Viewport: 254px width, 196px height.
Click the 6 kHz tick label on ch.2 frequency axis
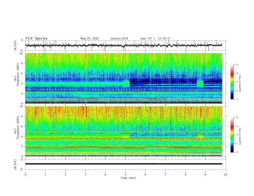coord(22,126)
